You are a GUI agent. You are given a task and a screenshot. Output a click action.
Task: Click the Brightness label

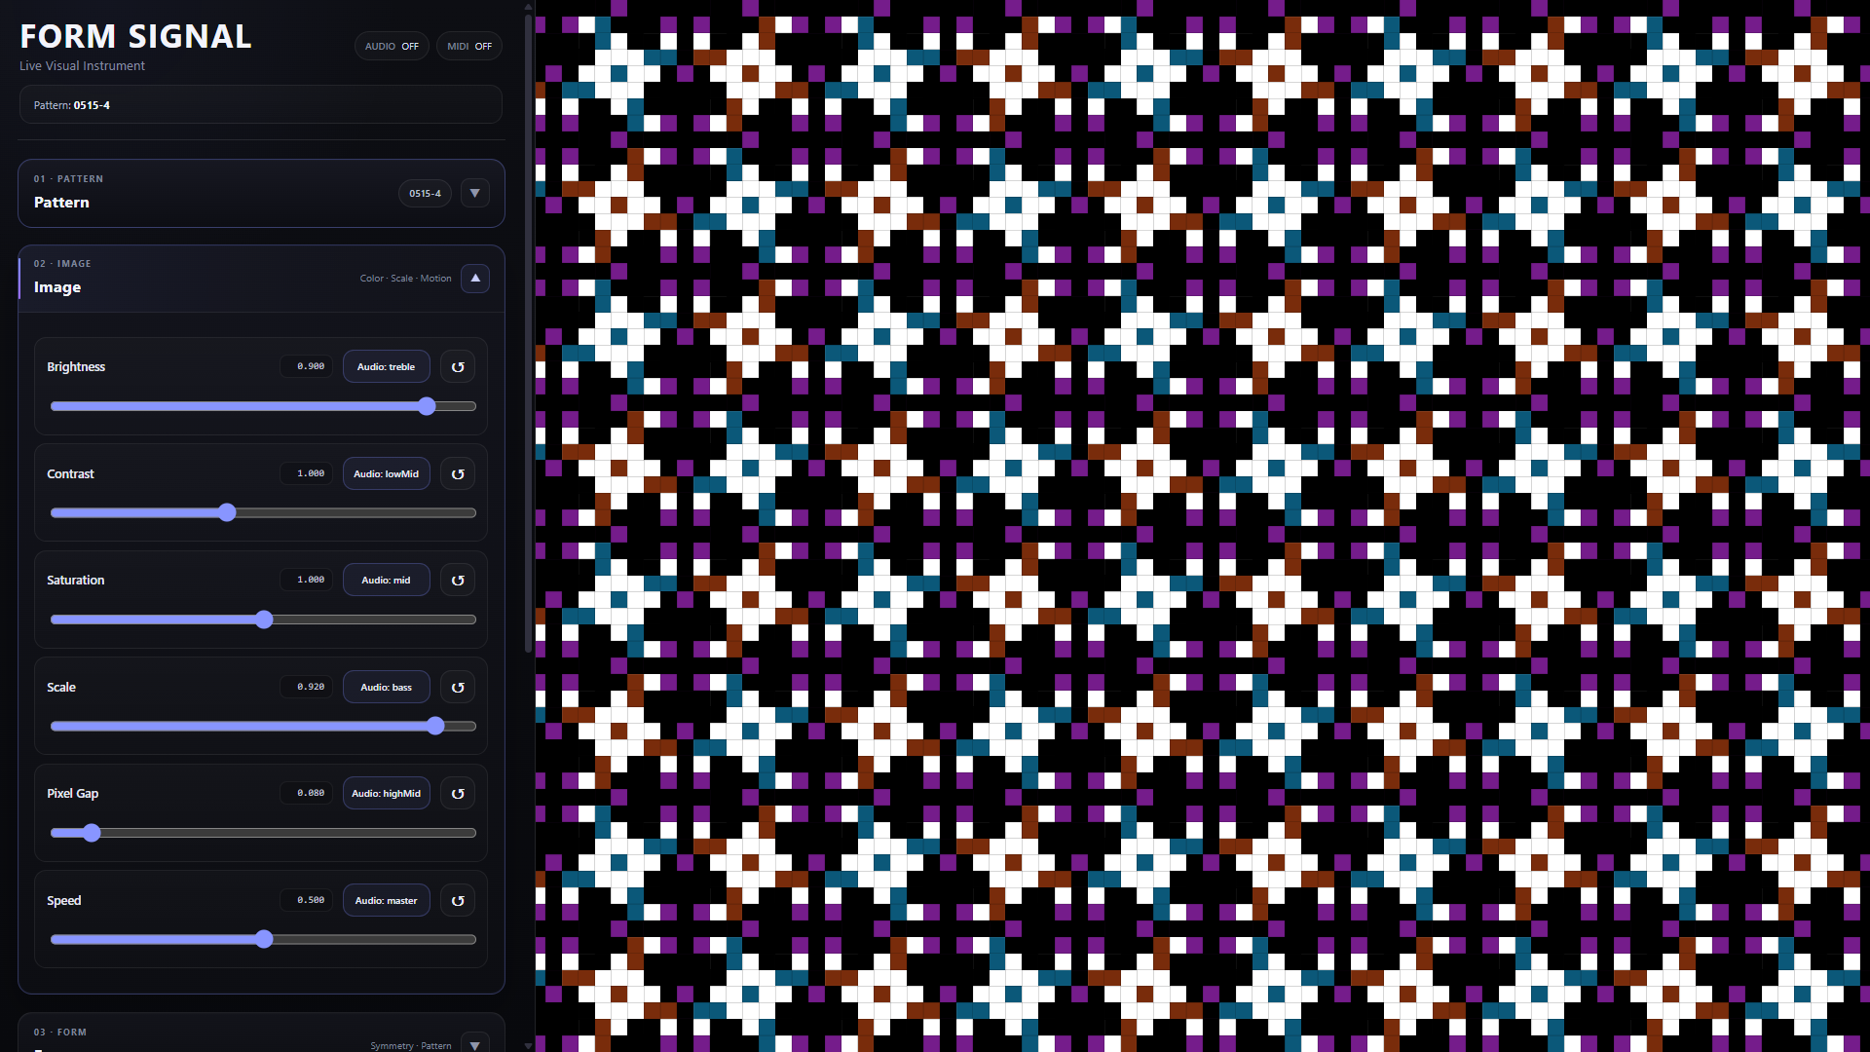click(76, 367)
